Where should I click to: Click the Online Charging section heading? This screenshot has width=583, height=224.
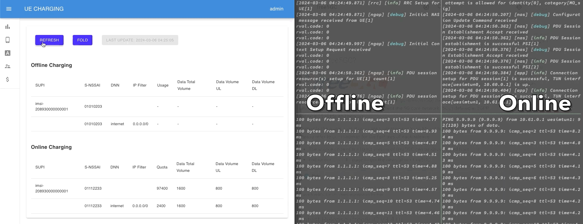coord(51,147)
